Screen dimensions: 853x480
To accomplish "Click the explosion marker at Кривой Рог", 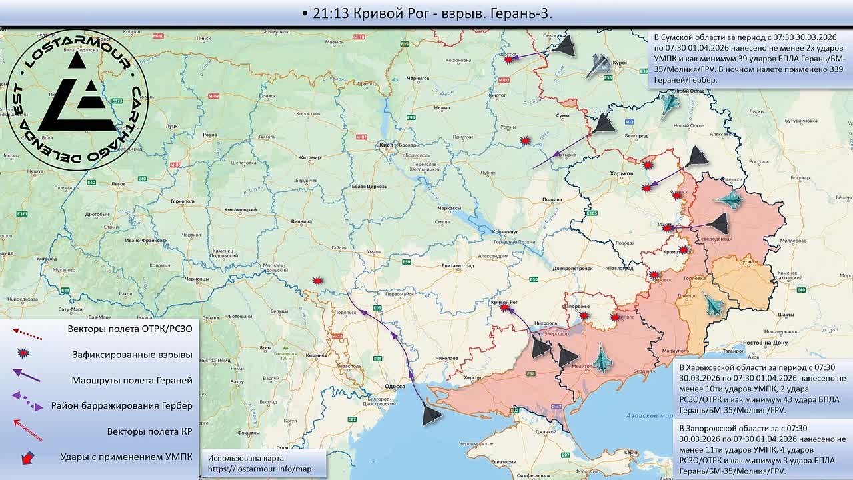I will pyautogui.click(x=504, y=308).
